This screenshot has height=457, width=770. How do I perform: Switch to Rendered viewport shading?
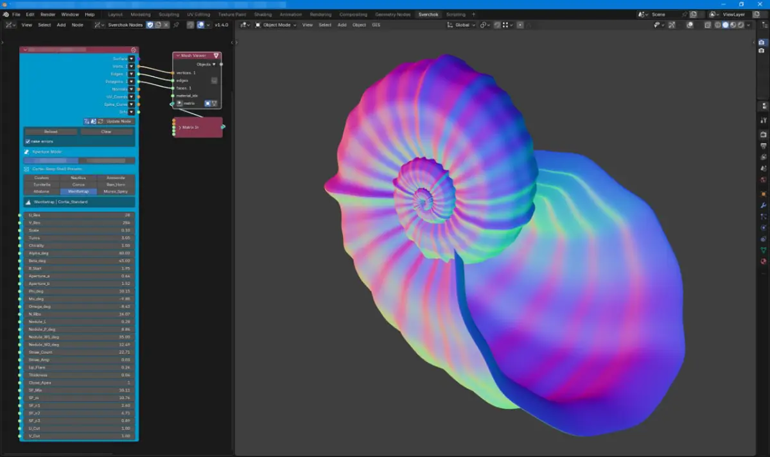[740, 25]
